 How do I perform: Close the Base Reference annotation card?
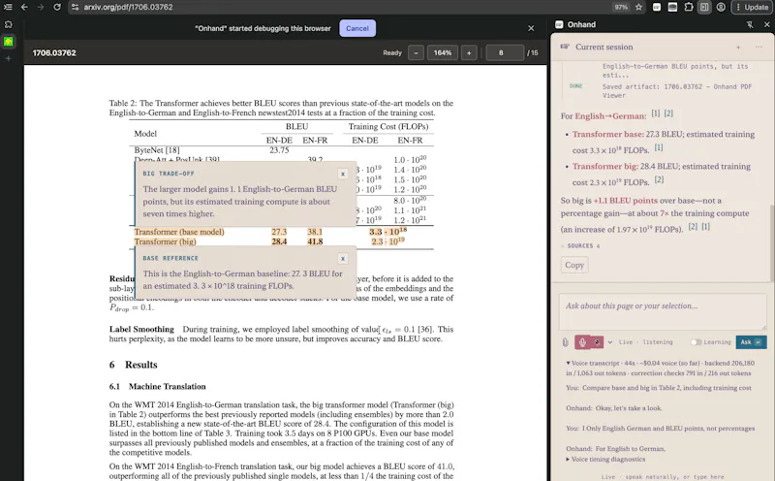(x=343, y=258)
